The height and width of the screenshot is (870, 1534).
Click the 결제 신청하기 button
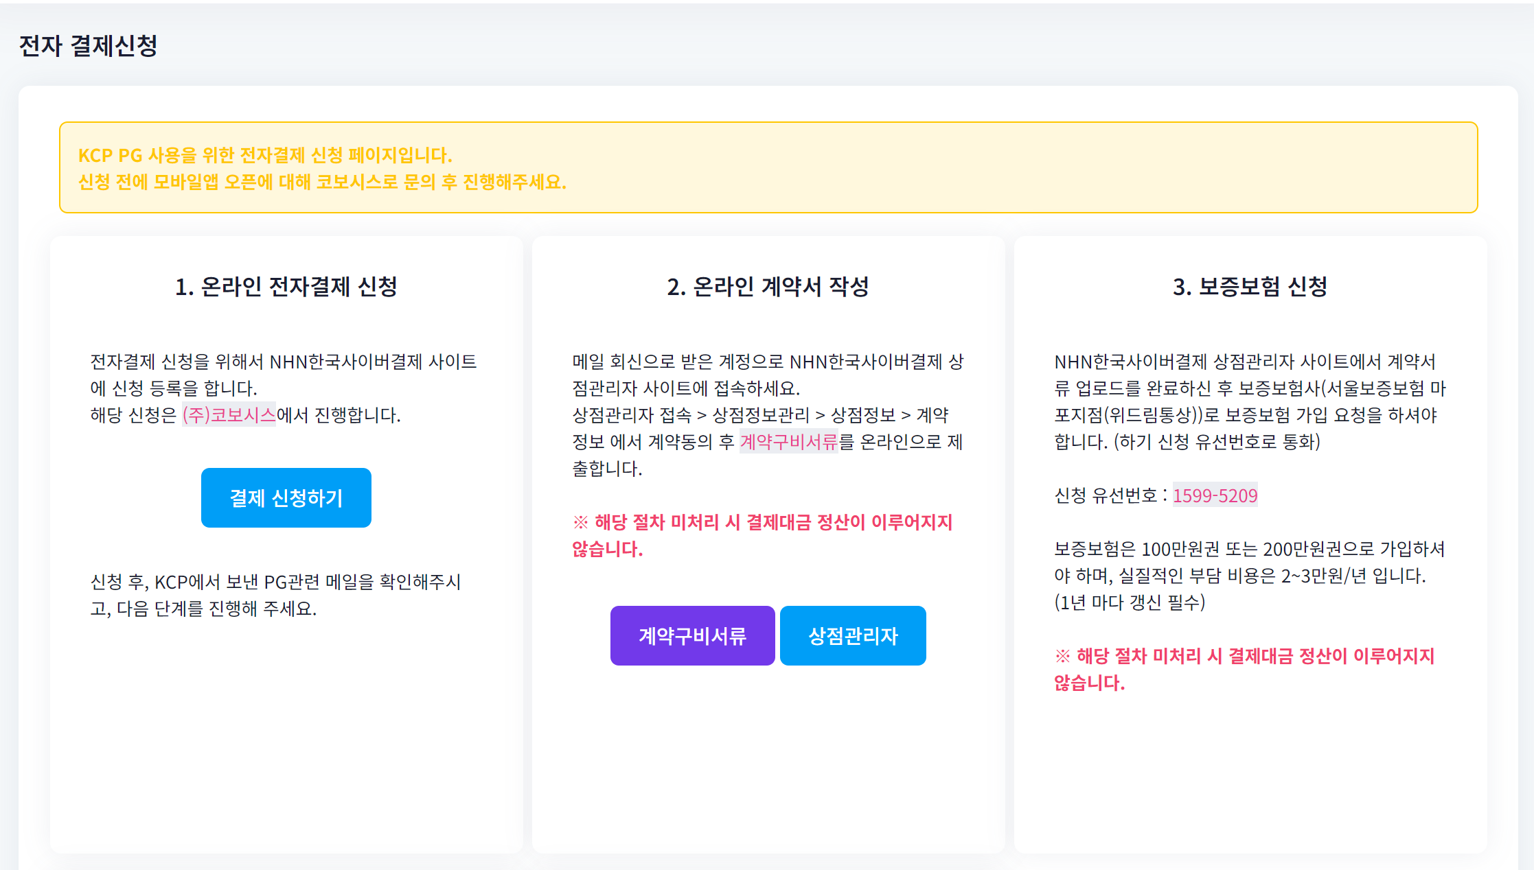(x=286, y=497)
